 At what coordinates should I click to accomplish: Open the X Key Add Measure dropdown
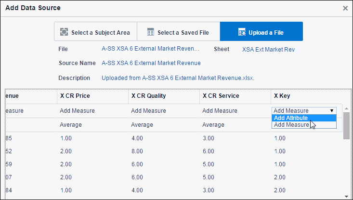pos(304,110)
